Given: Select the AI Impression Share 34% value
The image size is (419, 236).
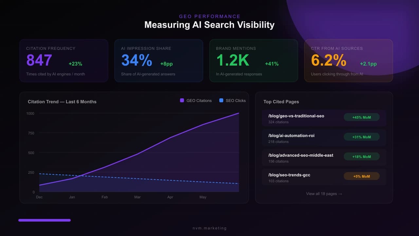Looking at the screenshot, I should coord(137,60).
